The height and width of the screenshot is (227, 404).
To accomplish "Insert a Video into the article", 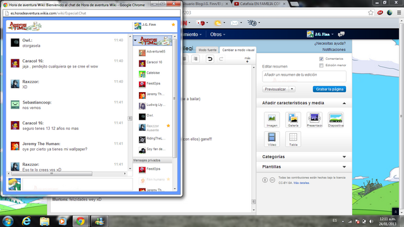I will [272, 139].
